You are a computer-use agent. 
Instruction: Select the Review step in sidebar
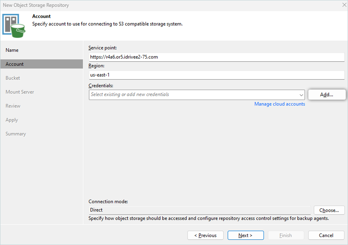coord(13,106)
